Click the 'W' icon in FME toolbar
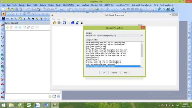Image resolution: width=192 pixels, height=108 pixels. pos(82,23)
